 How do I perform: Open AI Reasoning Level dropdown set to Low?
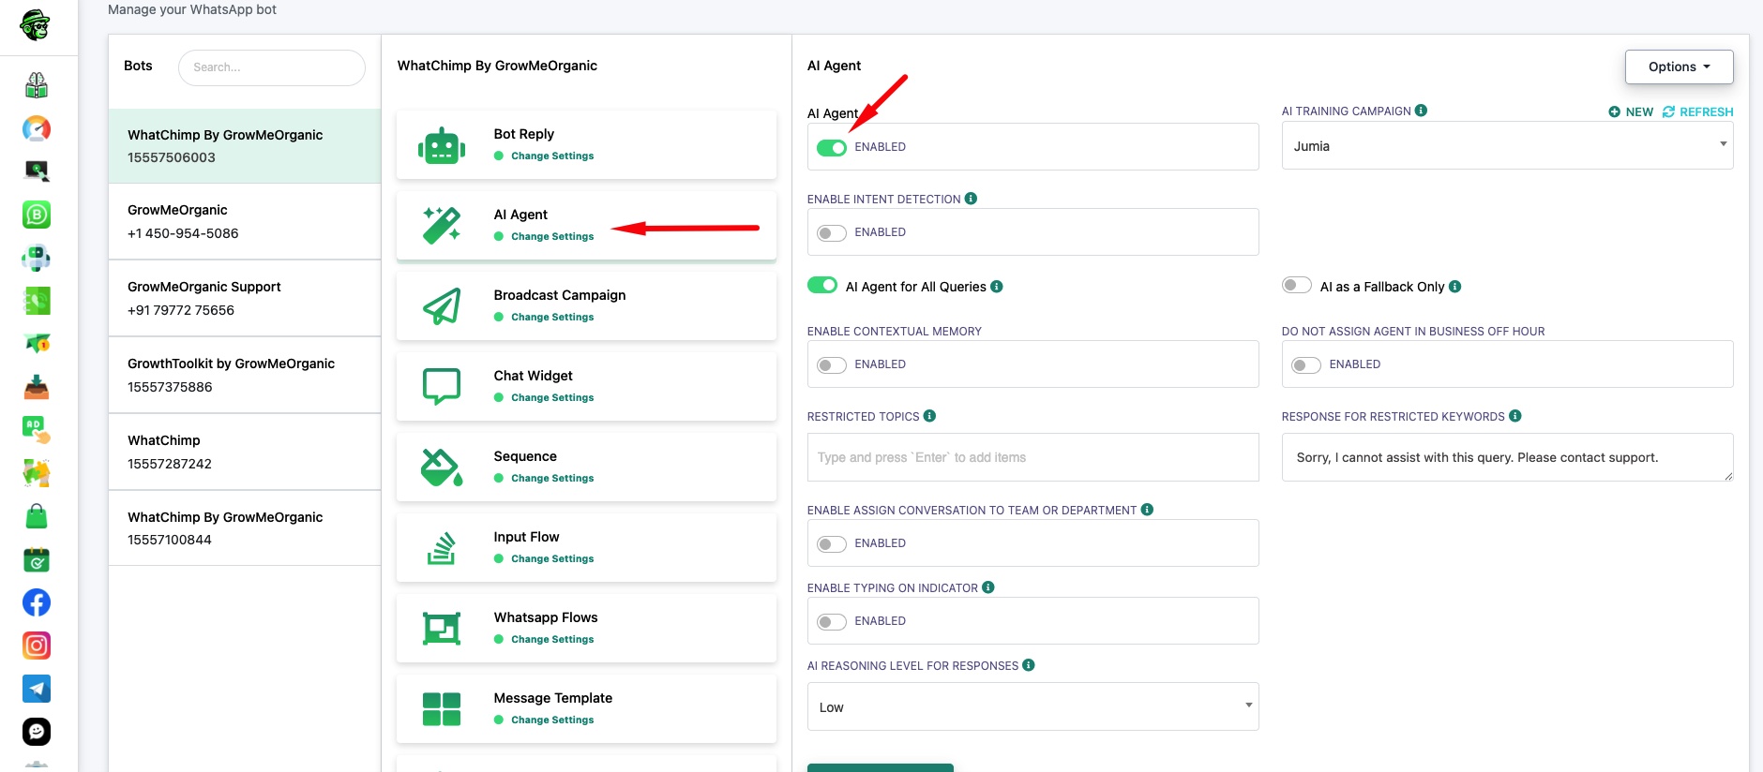point(1032,707)
